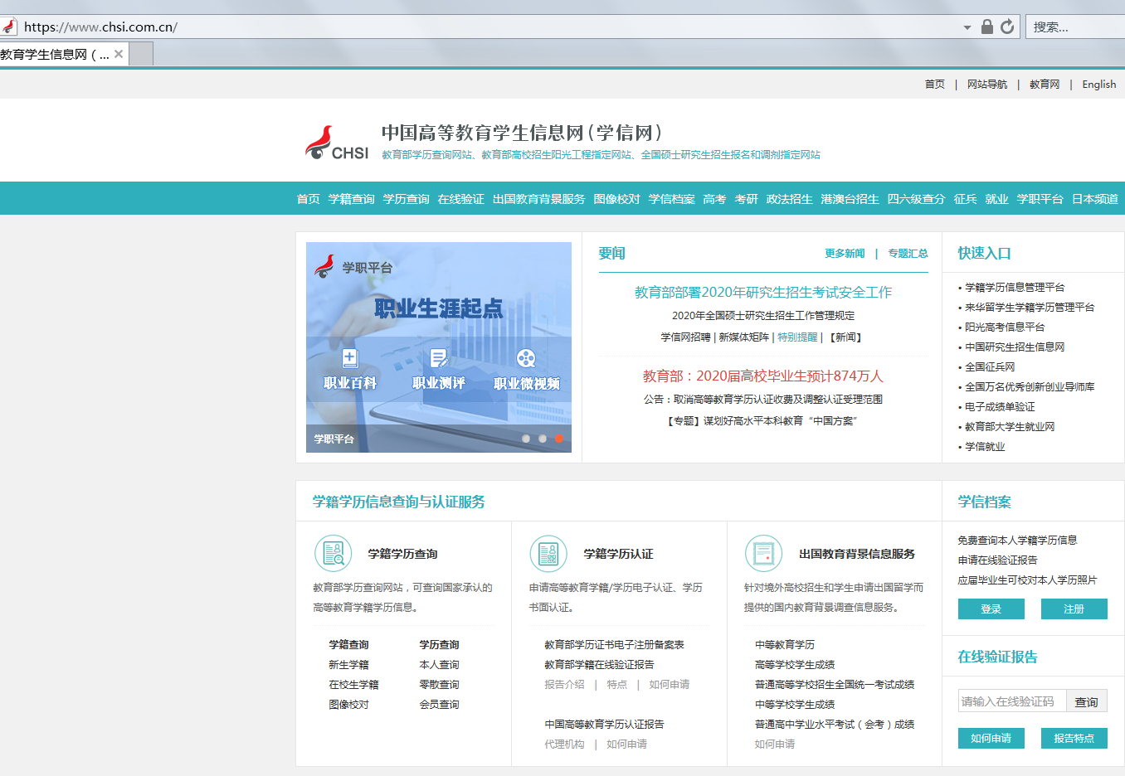Click the 职业测评 icon in banner
Image resolution: width=1125 pixels, height=776 pixels.
(439, 358)
